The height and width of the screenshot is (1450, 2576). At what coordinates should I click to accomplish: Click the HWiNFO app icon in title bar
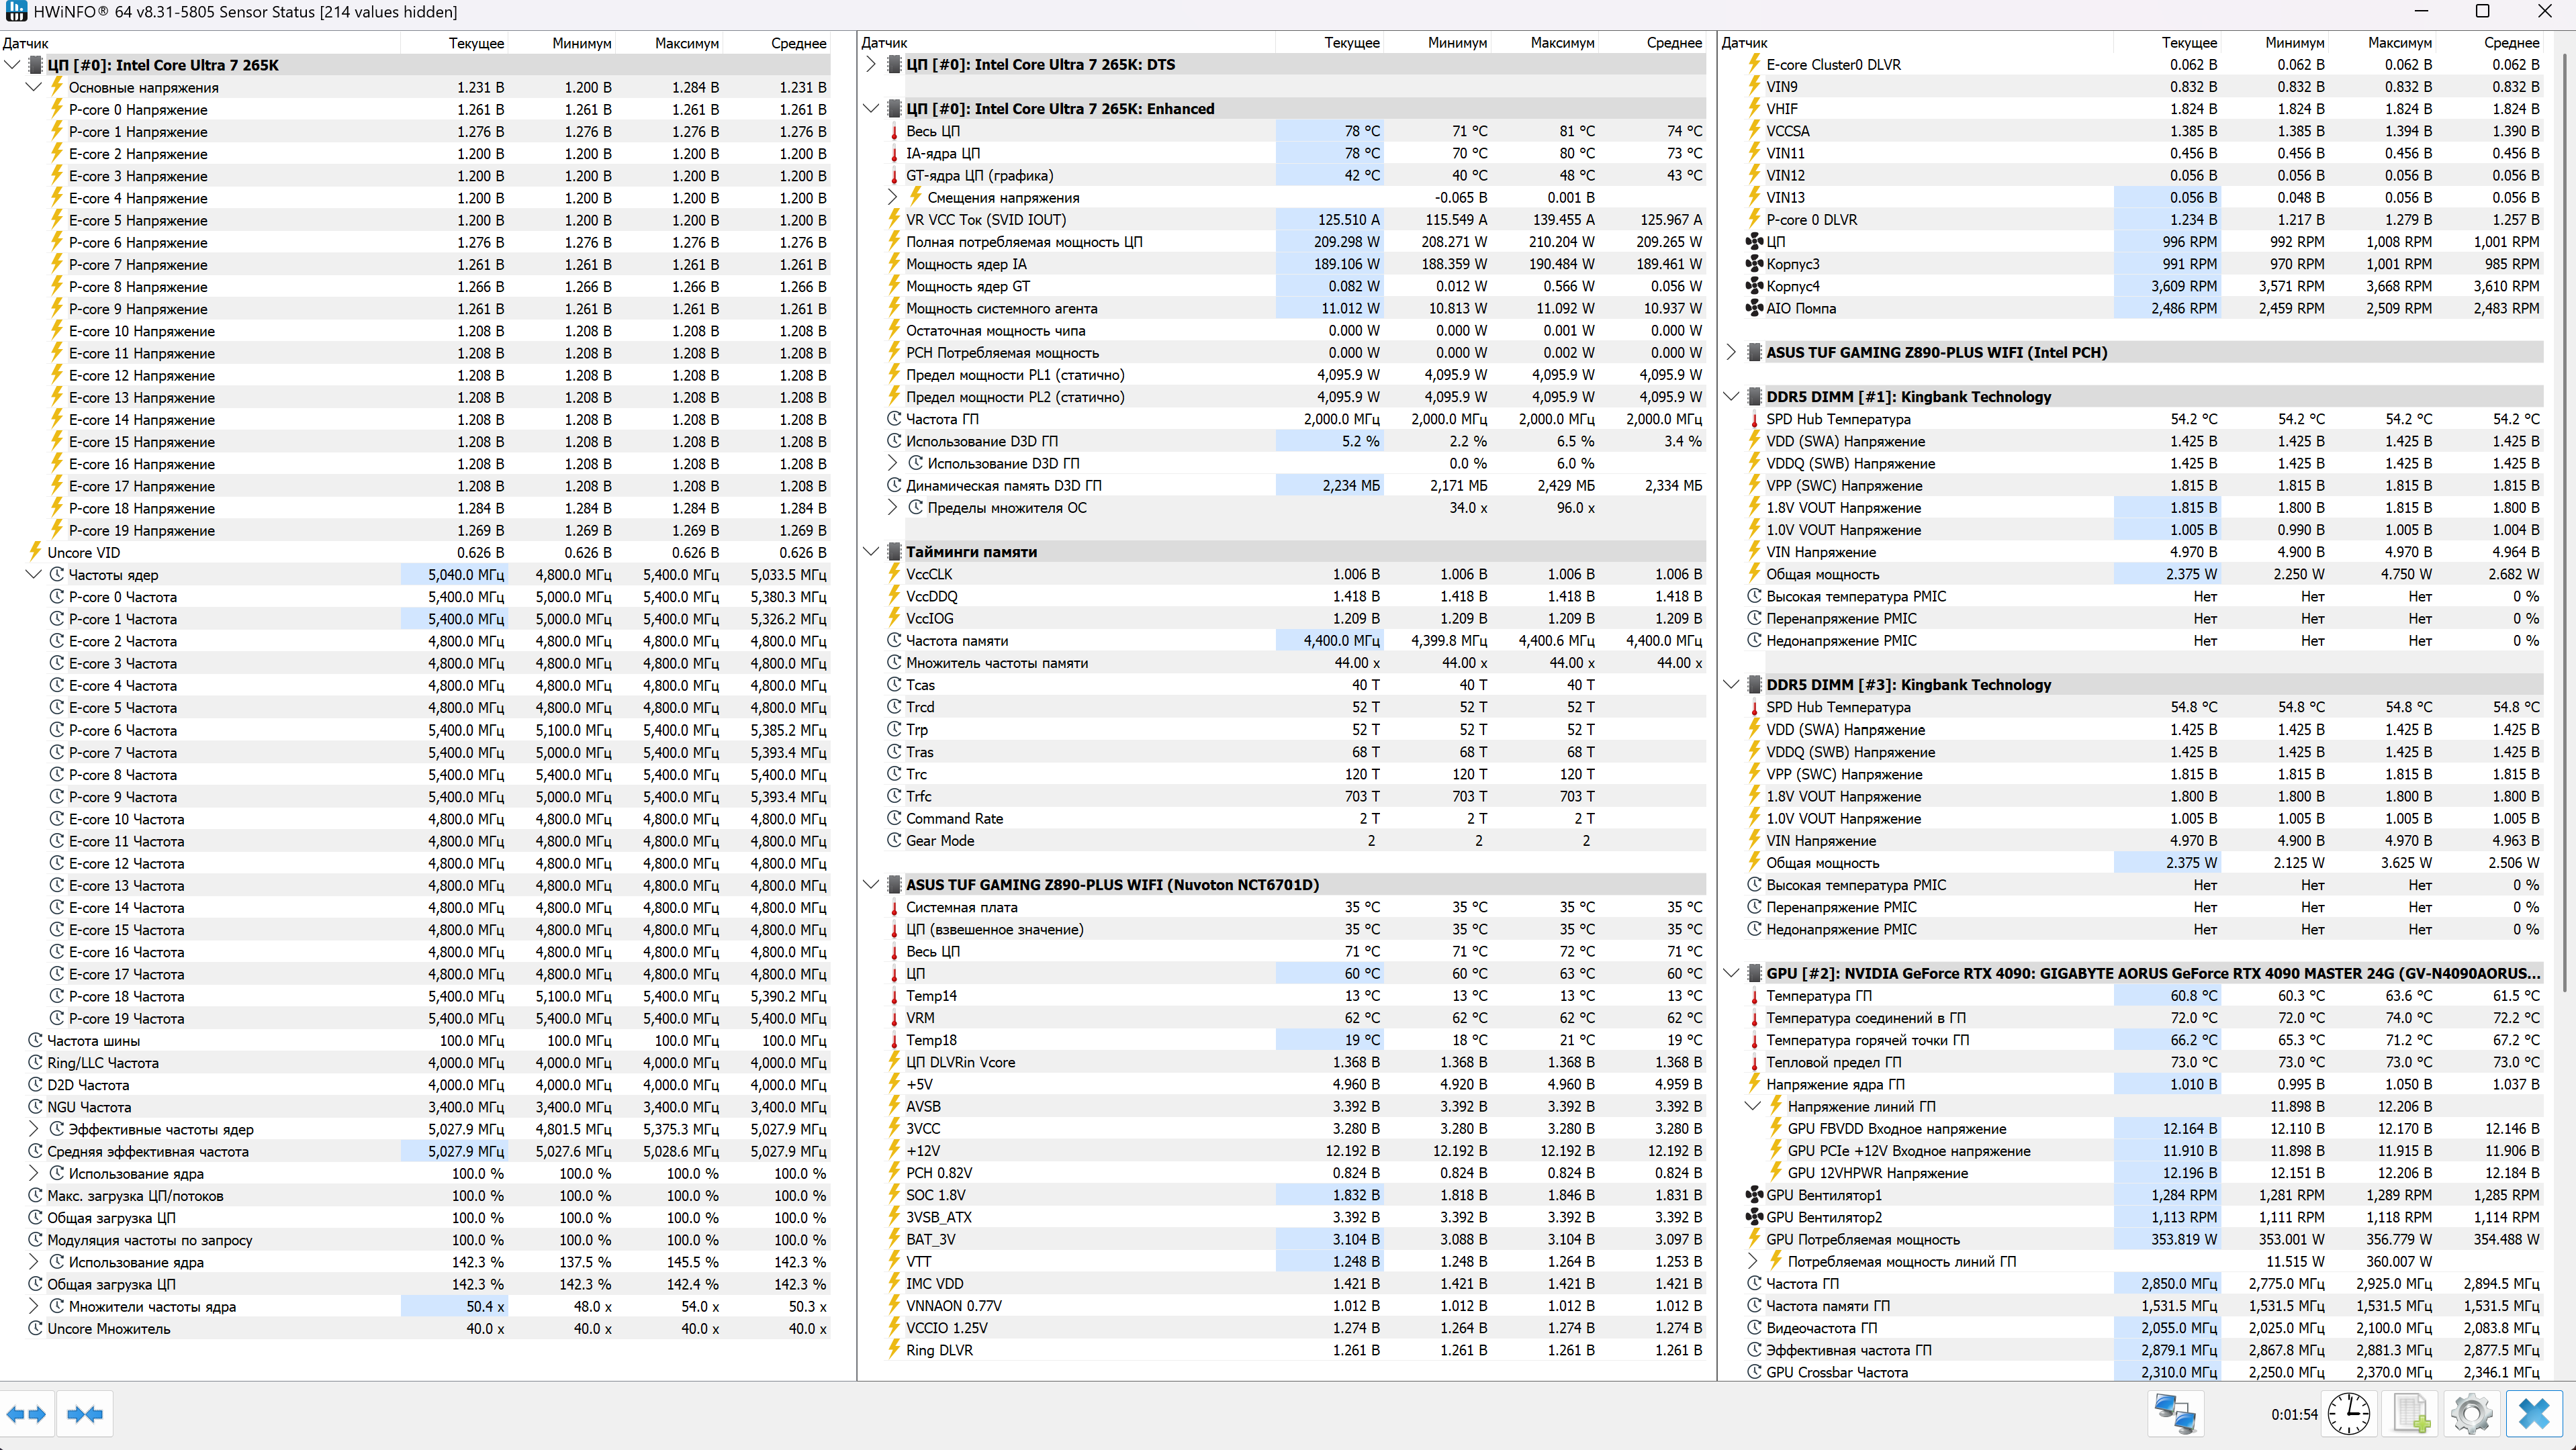click(x=16, y=11)
